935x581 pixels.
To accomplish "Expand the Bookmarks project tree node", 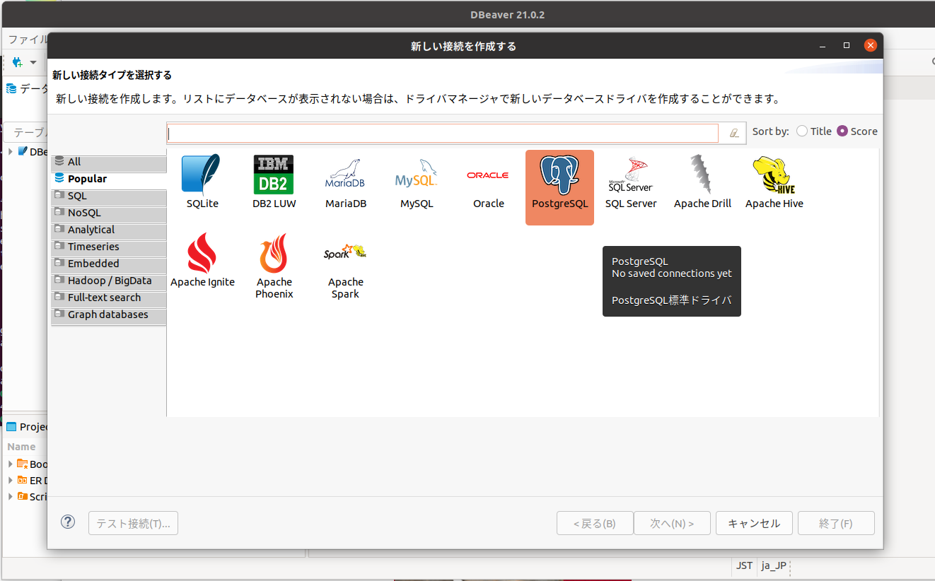I will (x=11, y=464).
